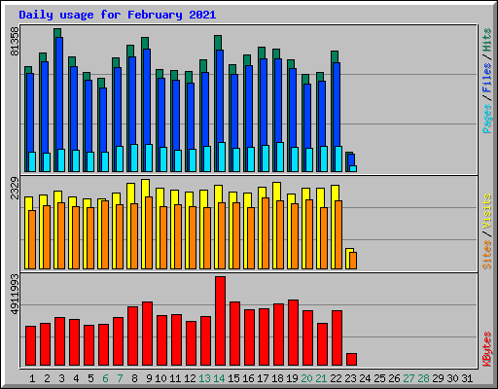This screenshot has width=498, height=389.
Task: Click the orange sites bar for day 17
Action: click(x=266, y=233)
